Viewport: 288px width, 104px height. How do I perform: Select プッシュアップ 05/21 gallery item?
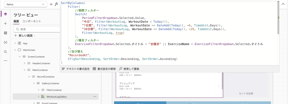169,86
